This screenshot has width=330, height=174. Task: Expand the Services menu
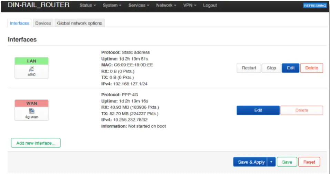(139, 6)
